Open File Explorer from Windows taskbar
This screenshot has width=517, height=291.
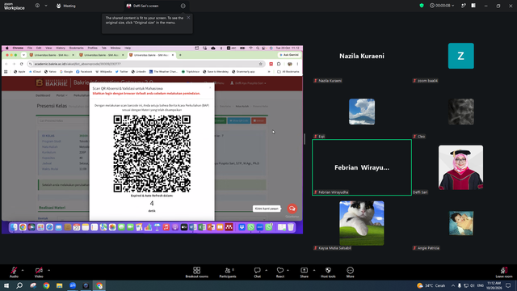tap(59, 285)
